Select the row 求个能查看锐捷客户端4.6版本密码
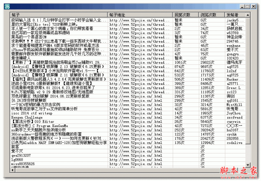 [127, 45]
